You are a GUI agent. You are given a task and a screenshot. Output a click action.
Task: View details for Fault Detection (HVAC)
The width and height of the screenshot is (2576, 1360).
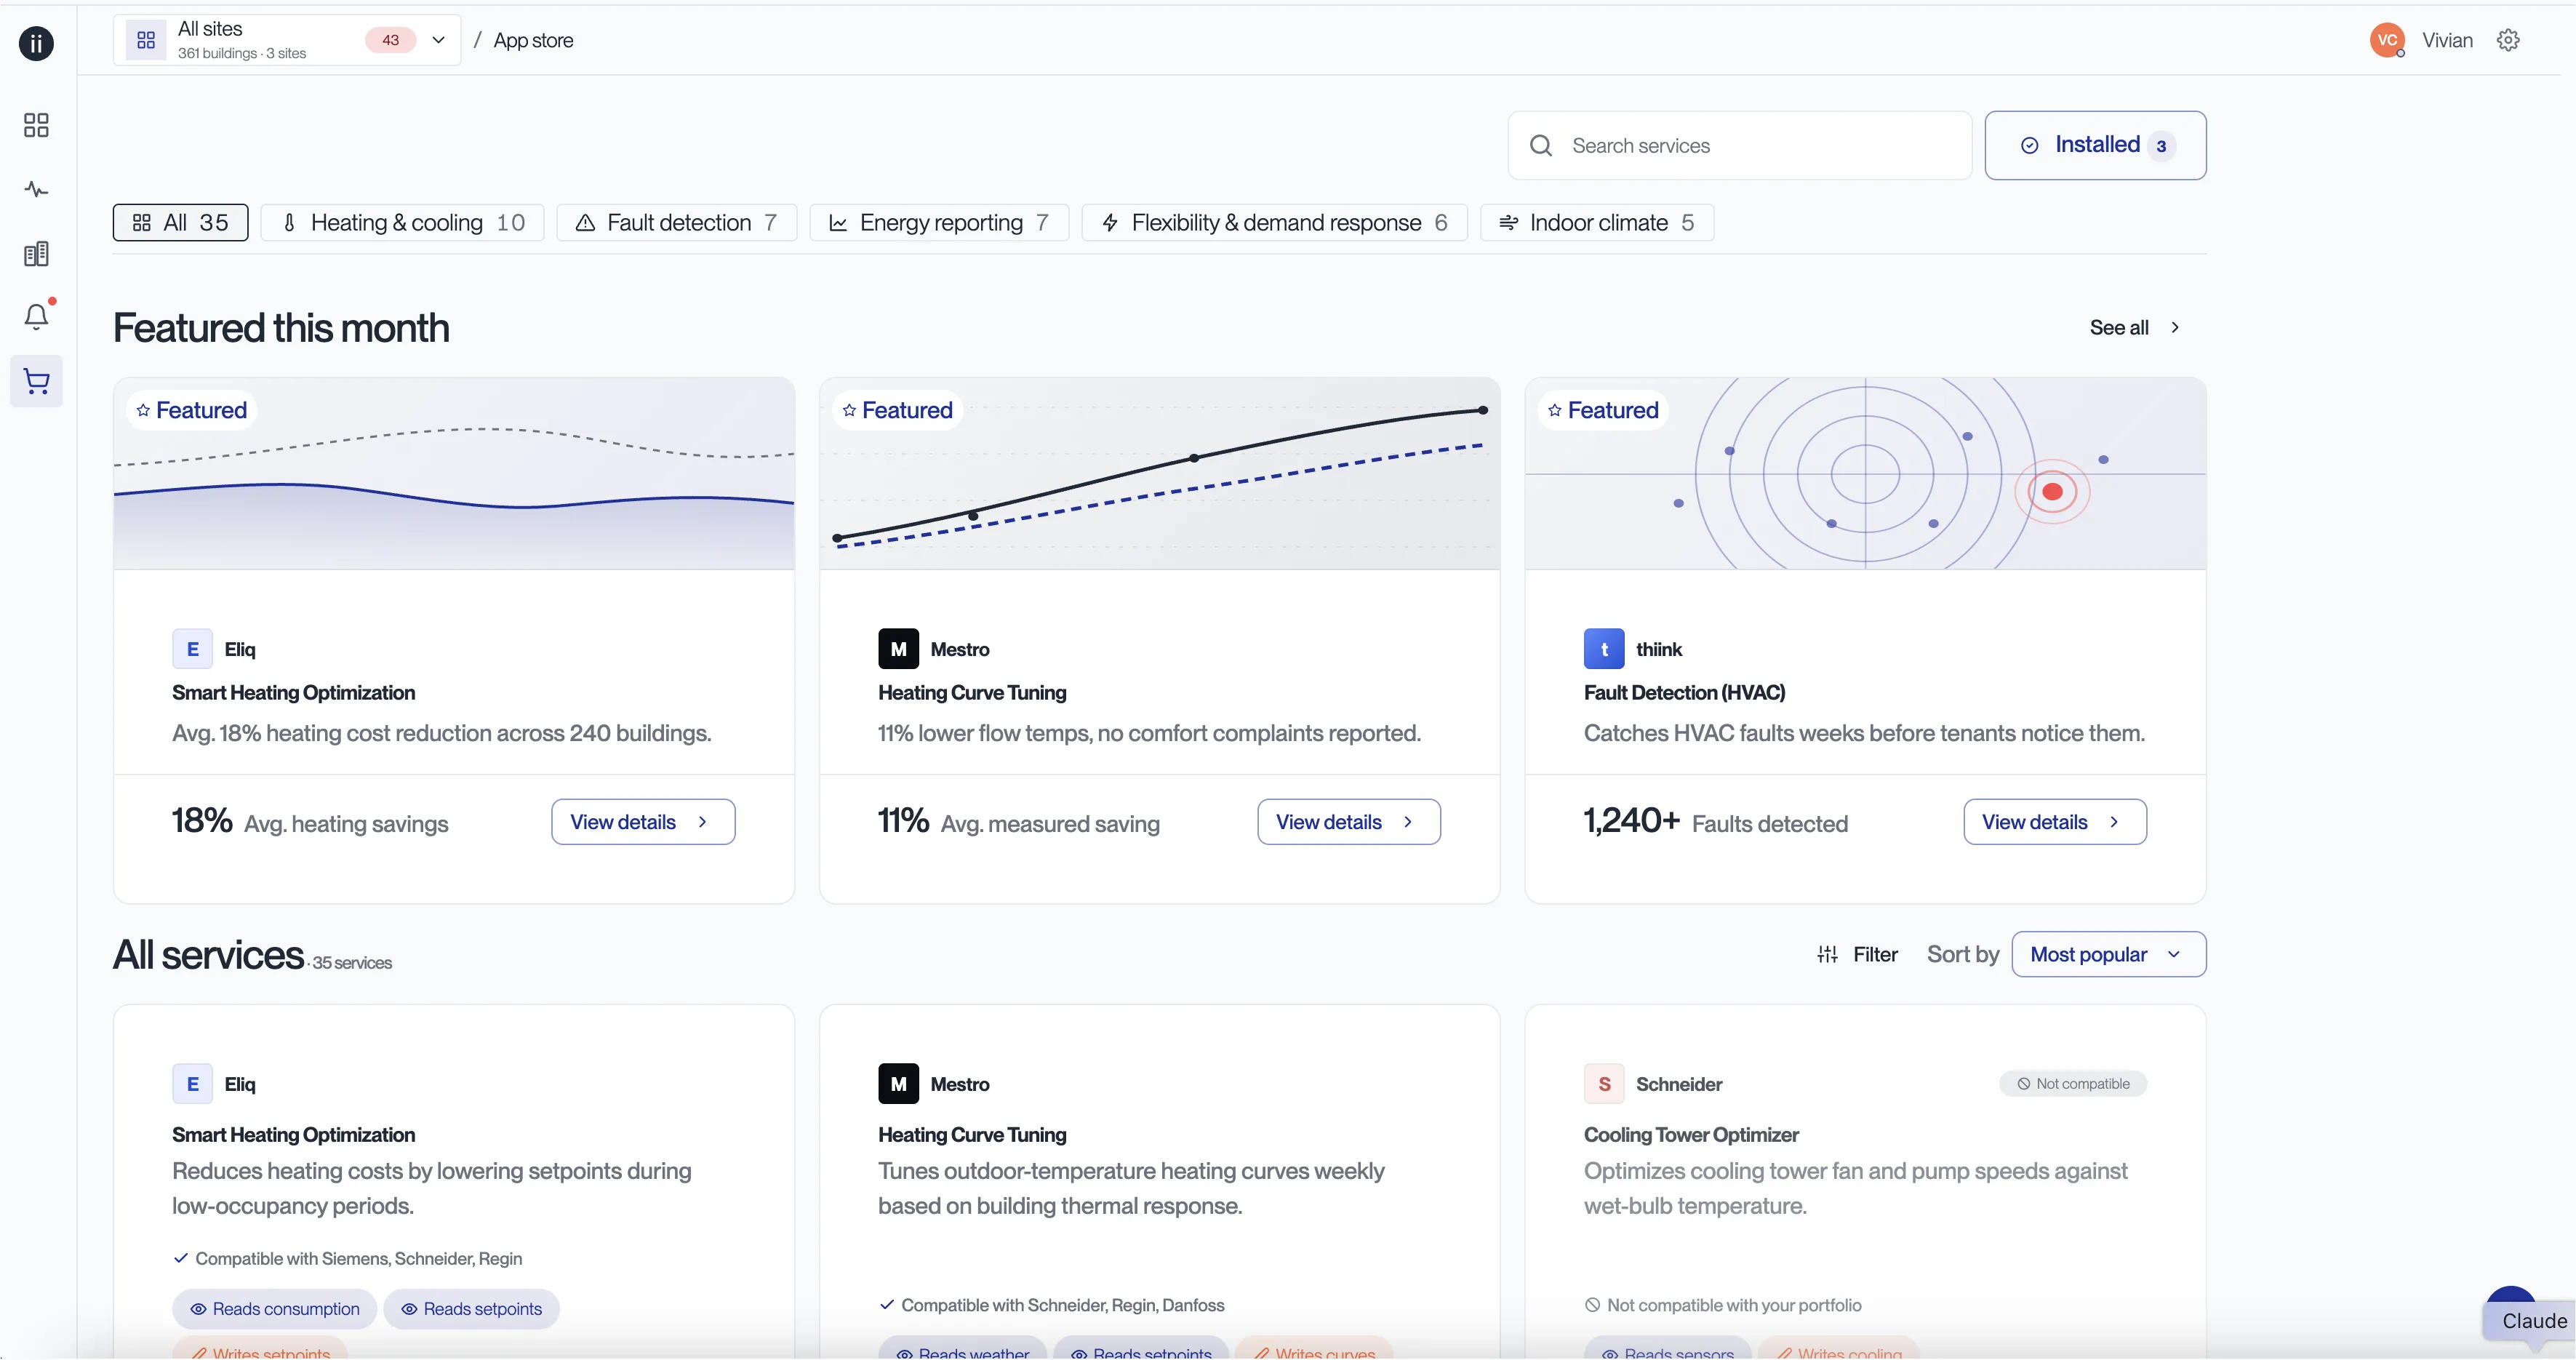pyautogui.click(x=2054, y=822)
